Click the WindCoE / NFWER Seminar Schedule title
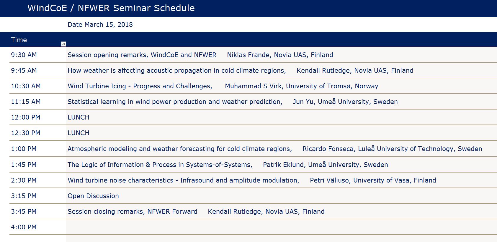Viewport: 497px width, 242px height. (x=111, y=8)
